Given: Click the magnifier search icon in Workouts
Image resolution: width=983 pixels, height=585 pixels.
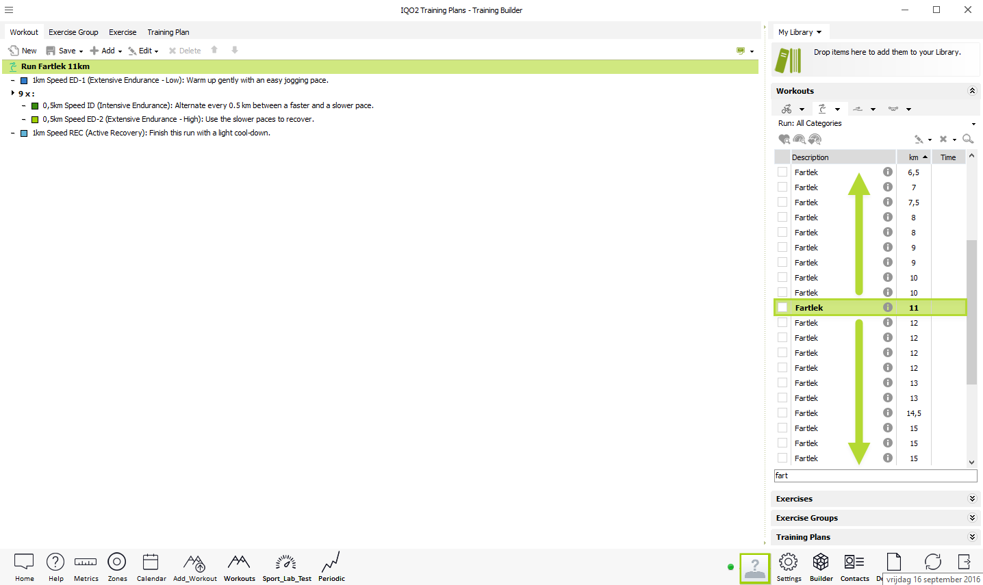Looking at the screenshot, I should 968,139.
